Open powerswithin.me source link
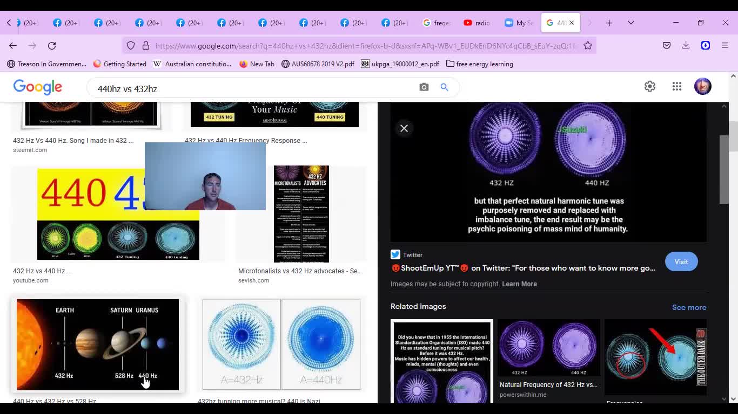Viewport: 738px width, 414px height. [x=523, y=395]
